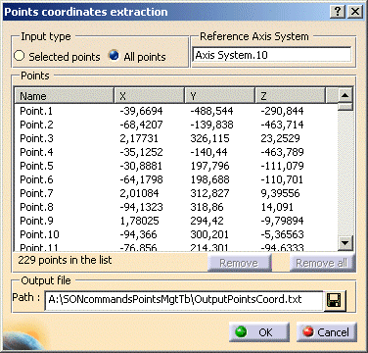Select the Point.10 row
The width and height of the screenshot is (368, 353).
tap(176, 234)
